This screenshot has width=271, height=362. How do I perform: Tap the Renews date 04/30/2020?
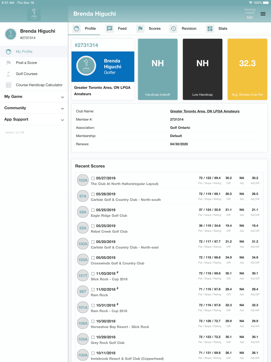point(179,144)
